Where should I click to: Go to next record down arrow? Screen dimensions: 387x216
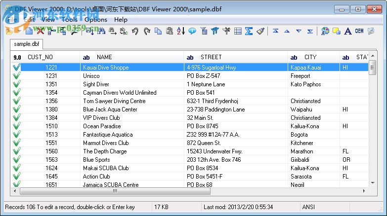tap(299, 31)
